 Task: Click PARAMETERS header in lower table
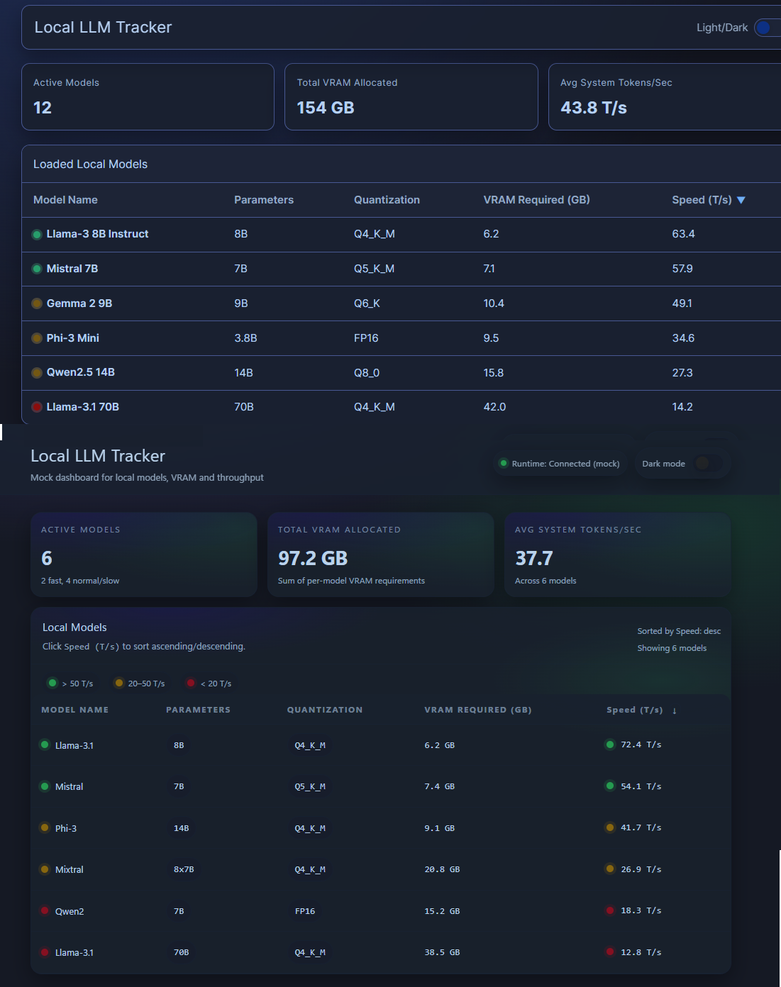tap(199, 710)
